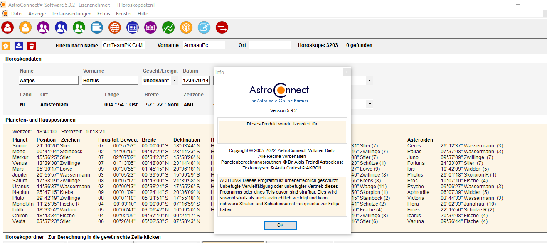Click the purple open-book toolbar icon
547x243 pixels.
150,27
